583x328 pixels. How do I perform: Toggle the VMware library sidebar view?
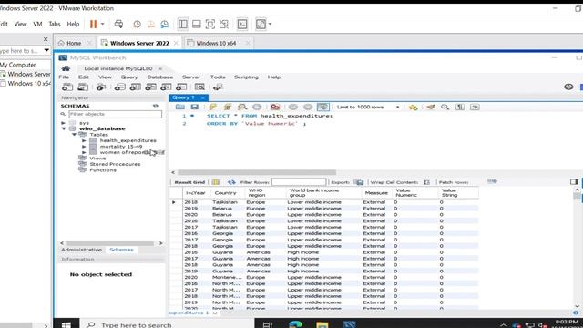(183, 25)
